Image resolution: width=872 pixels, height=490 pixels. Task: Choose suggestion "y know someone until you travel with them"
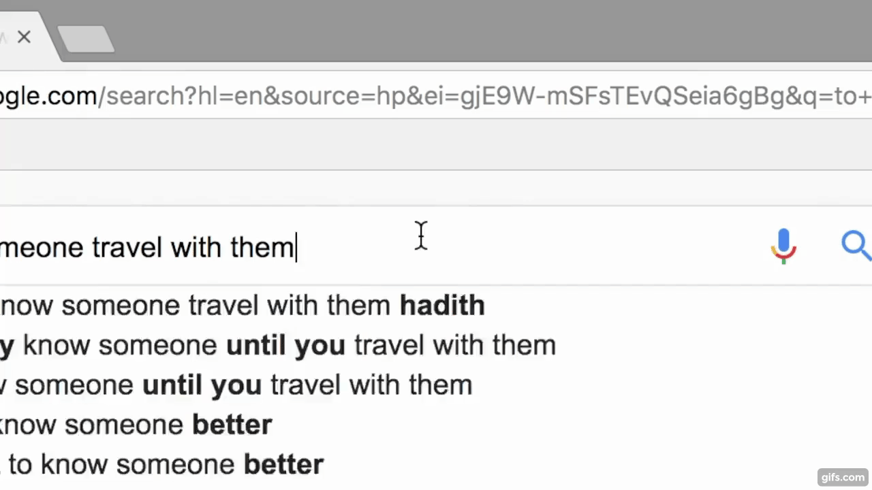pyautogui.click(x=278, y=345)
